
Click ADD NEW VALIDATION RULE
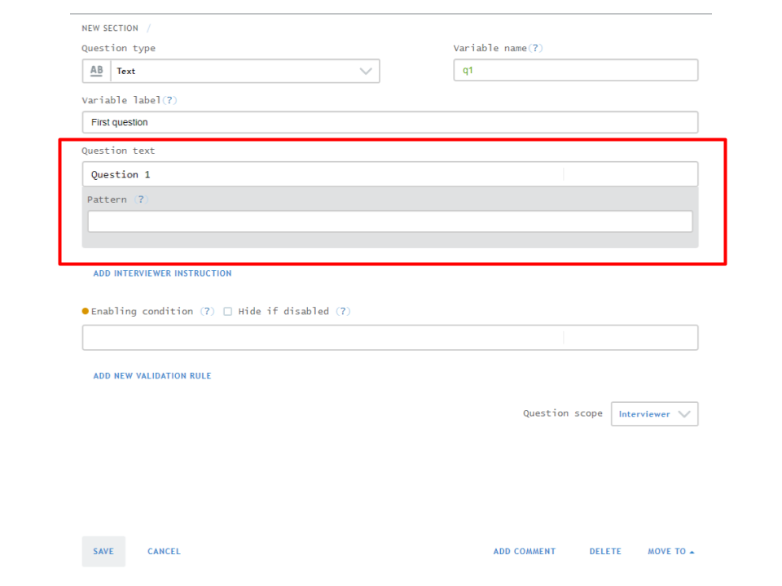coord(152,375)
